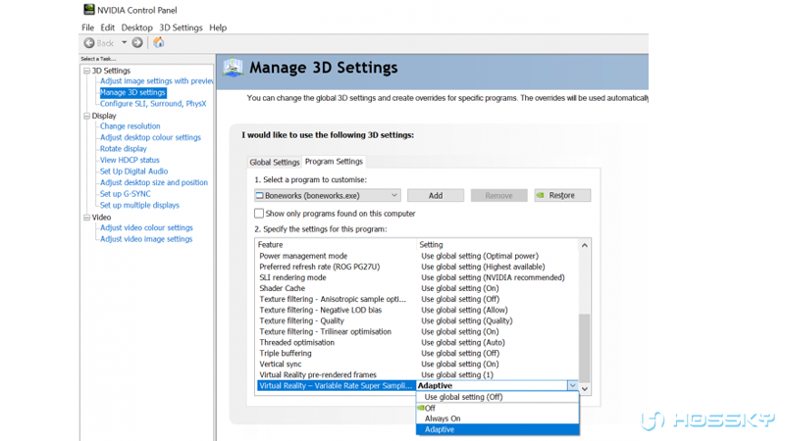Viewport: 785px width, 441px height.
Task: Open Set up multiple displays
Action: click(139, 205)
